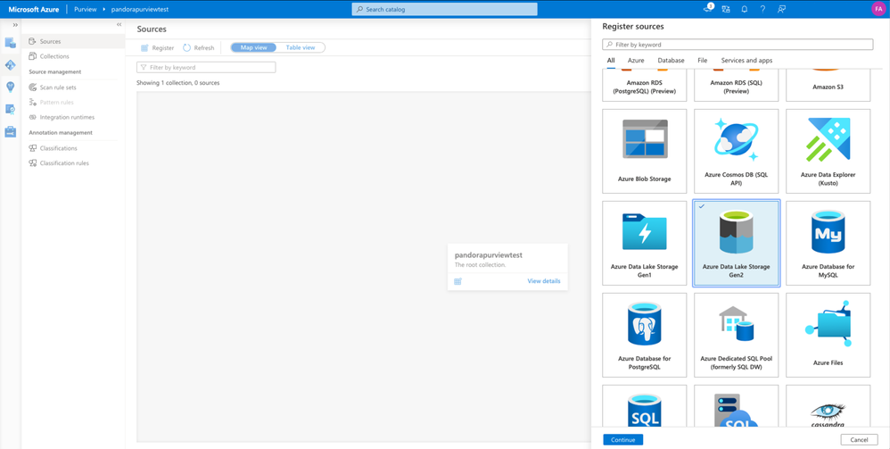Image resolution: width=890 pixels, height=449 pixels.
Task: Choose Azure Database for PostgreSQL tile
Action: point(644,336)
